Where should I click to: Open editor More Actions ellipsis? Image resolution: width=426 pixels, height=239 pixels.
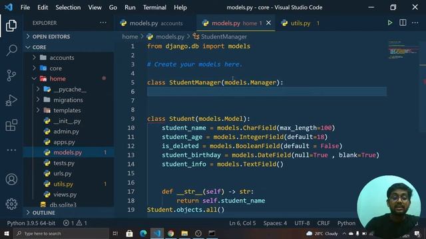(415, 23)
